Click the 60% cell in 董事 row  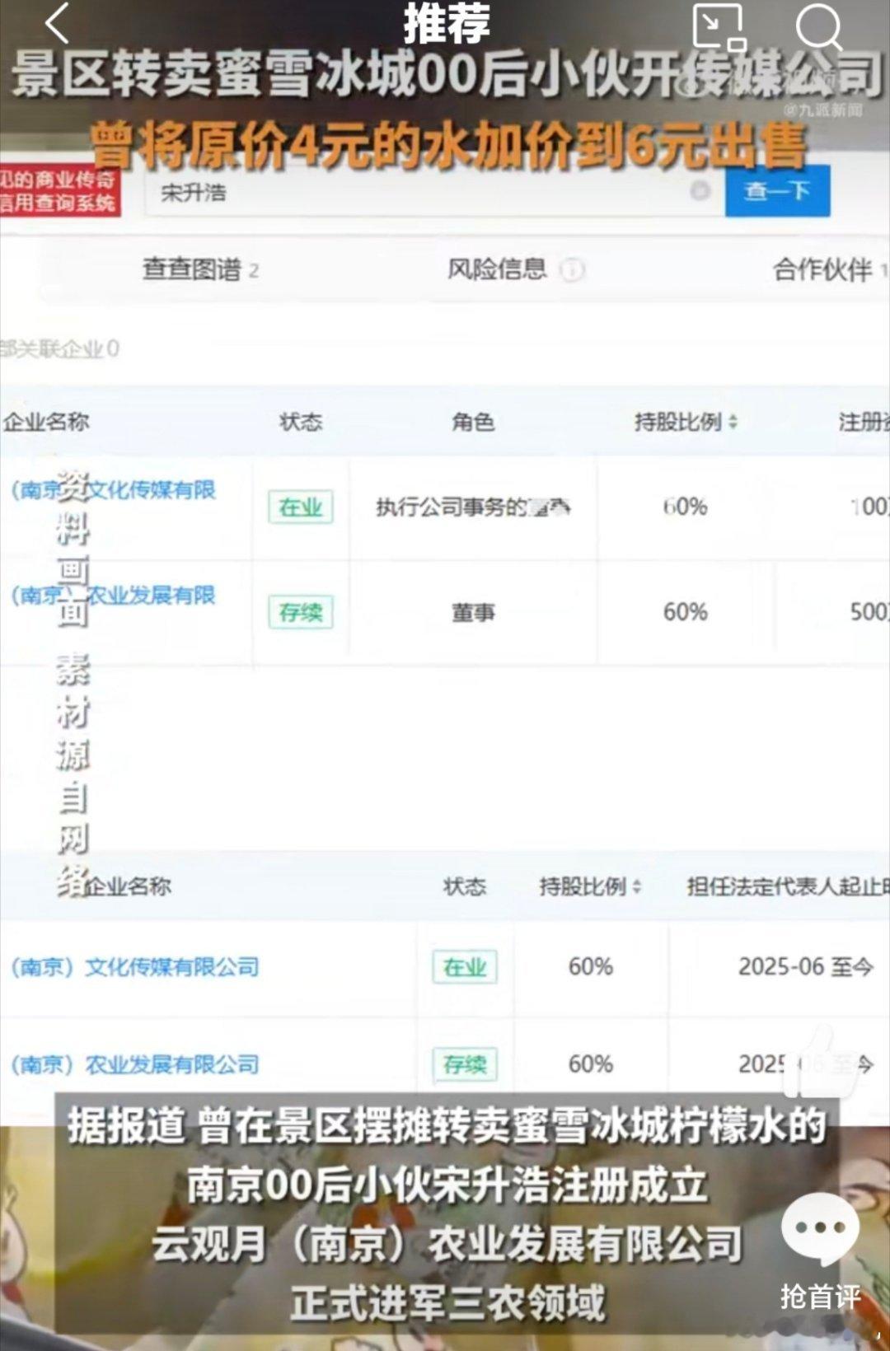pyautogui.click(x=686, y=612)
